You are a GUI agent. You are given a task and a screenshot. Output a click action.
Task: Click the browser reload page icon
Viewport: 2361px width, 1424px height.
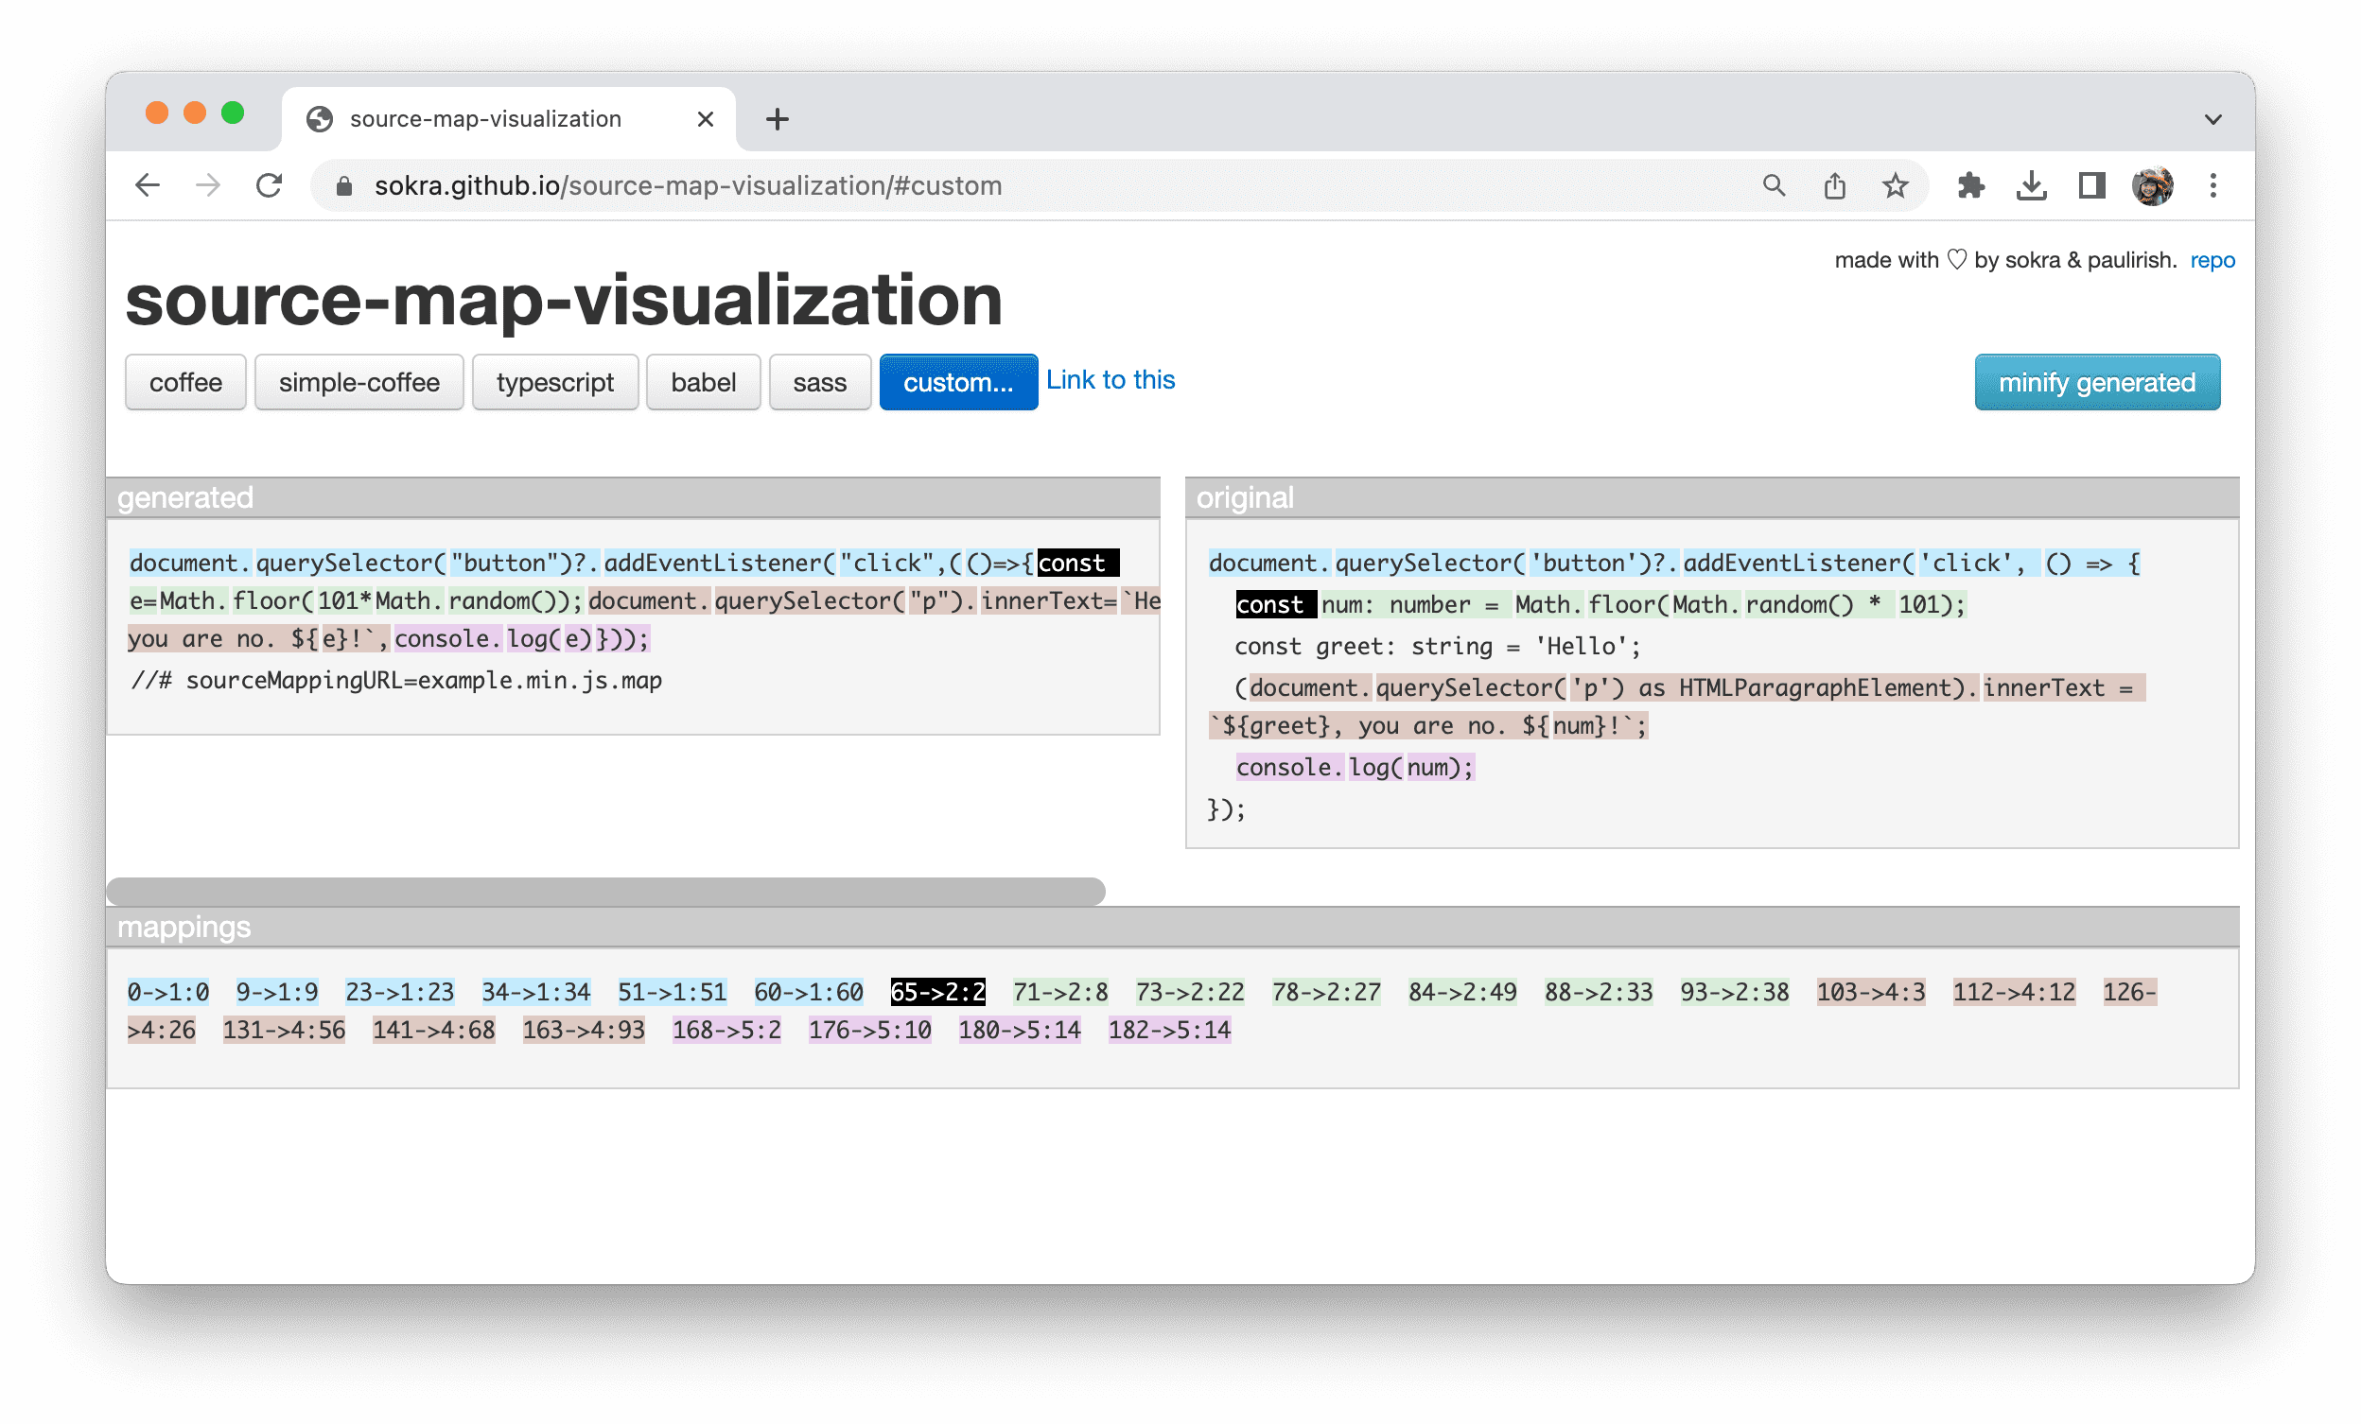pos(271,187)
